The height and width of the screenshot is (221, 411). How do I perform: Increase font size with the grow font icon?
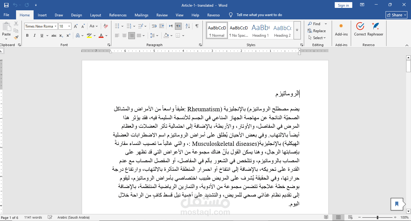pos(76,26)
